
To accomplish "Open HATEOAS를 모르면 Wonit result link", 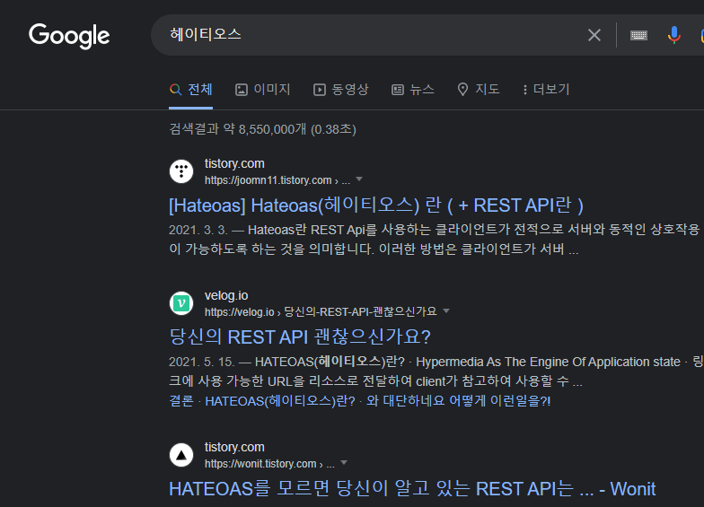I will pos(412,488).
